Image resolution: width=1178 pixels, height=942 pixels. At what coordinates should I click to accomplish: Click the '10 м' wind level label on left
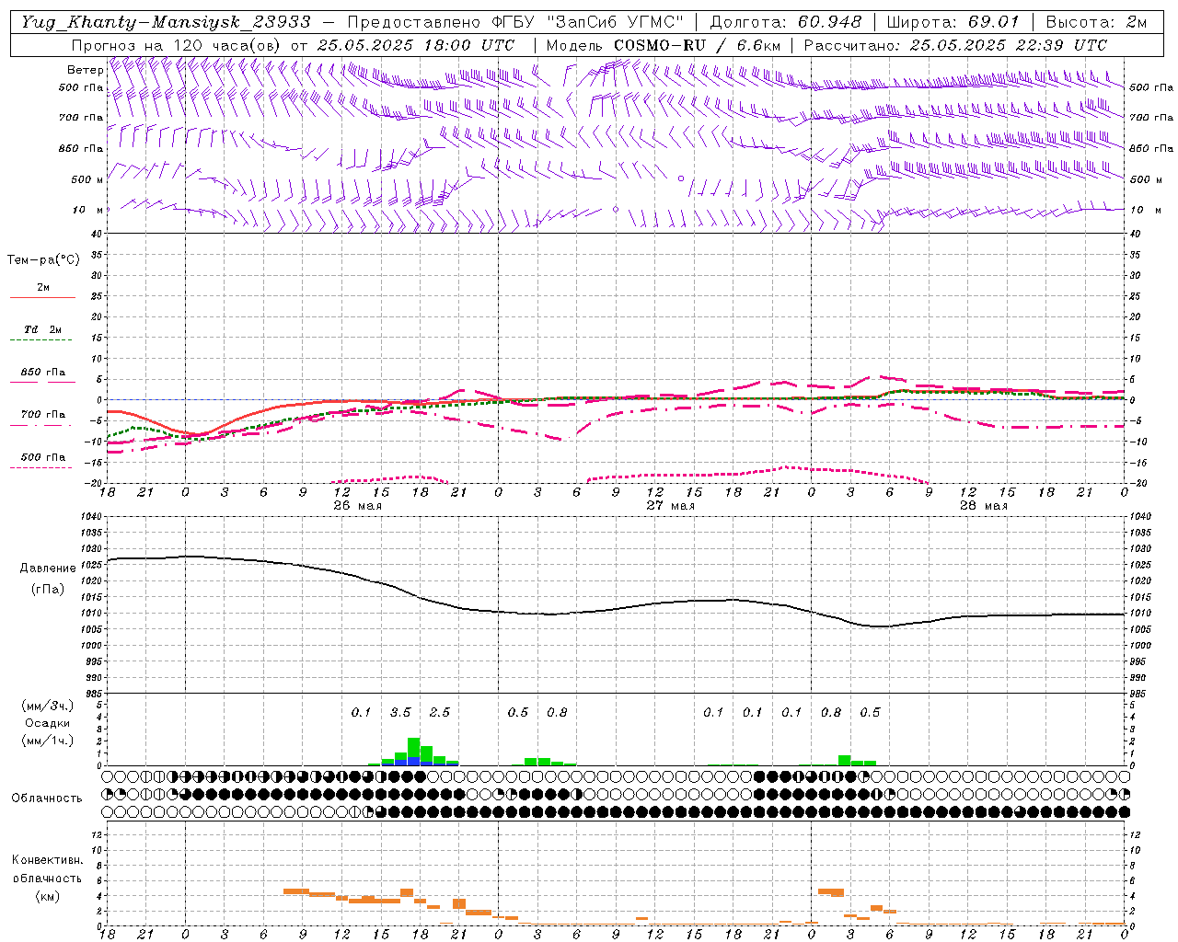(88, 210)
